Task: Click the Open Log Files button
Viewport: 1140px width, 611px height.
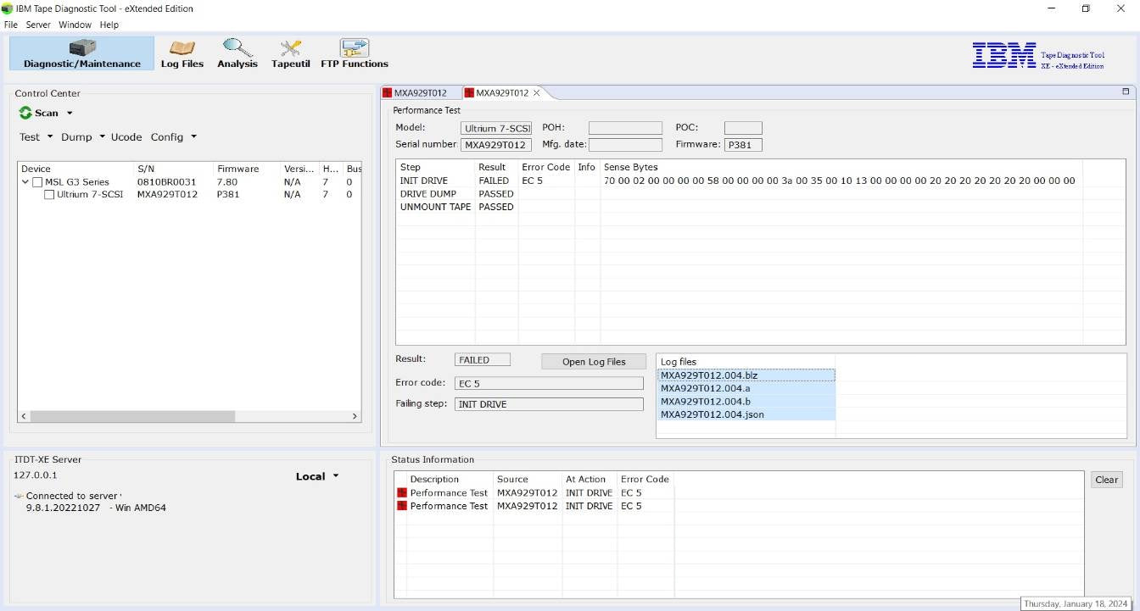Action: (594, 362)
